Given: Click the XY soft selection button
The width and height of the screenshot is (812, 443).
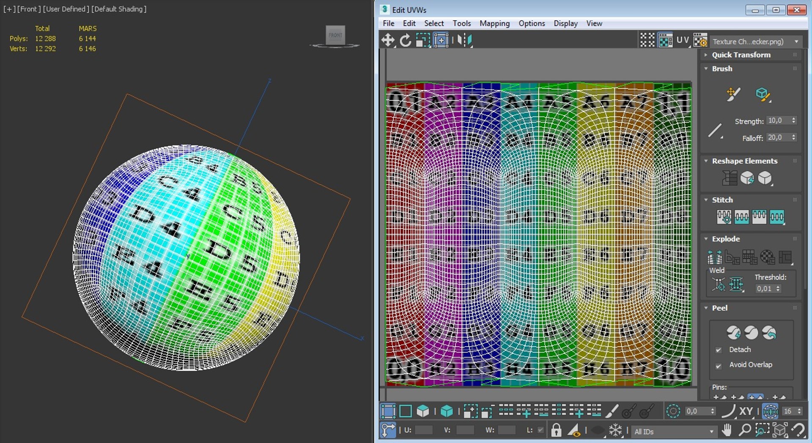Looking at the screenshot, I should point(746,411).
